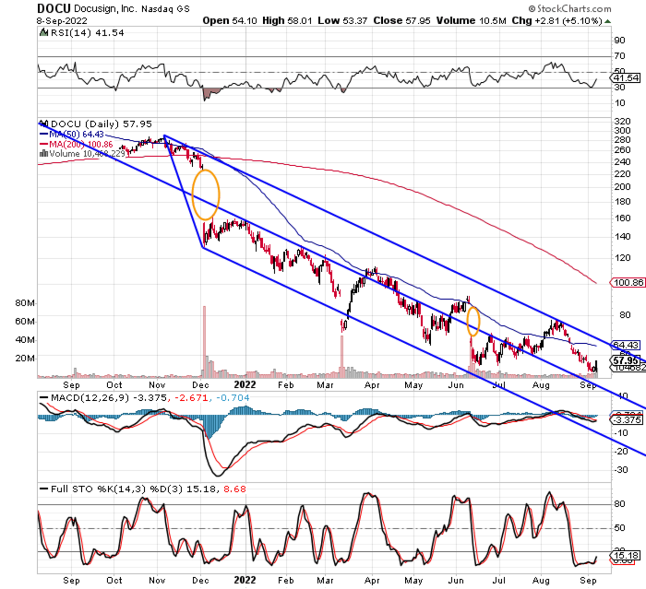The image size is (646, 589).
Task: Click the 2022 label on the upper time axis
Action: [x=244, y=385]
